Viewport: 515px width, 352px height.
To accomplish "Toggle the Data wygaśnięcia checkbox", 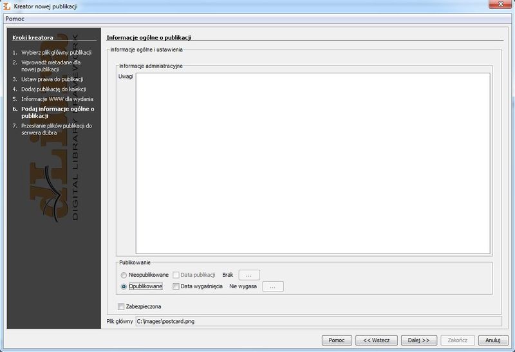I will pyautogui.click(x=176, y=286).
